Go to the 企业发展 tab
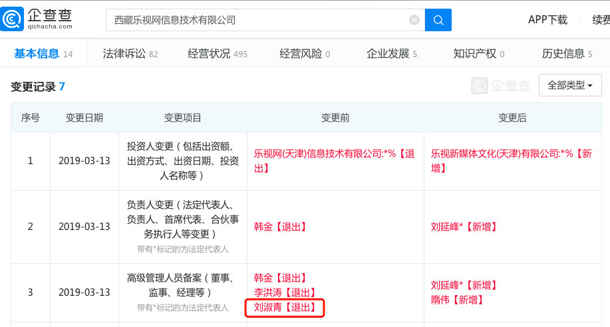The height and width of the screenshot is (327, 610). pyautogui.click(x=392, y=54)
